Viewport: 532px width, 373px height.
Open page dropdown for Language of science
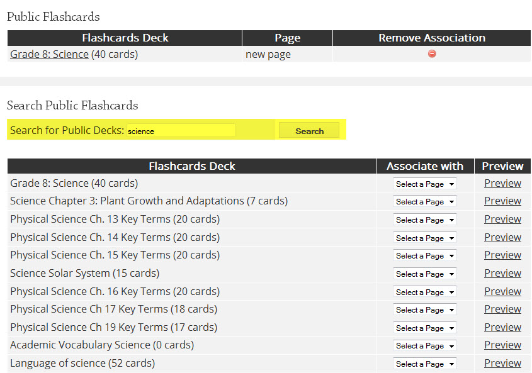(x=425, y=364)
